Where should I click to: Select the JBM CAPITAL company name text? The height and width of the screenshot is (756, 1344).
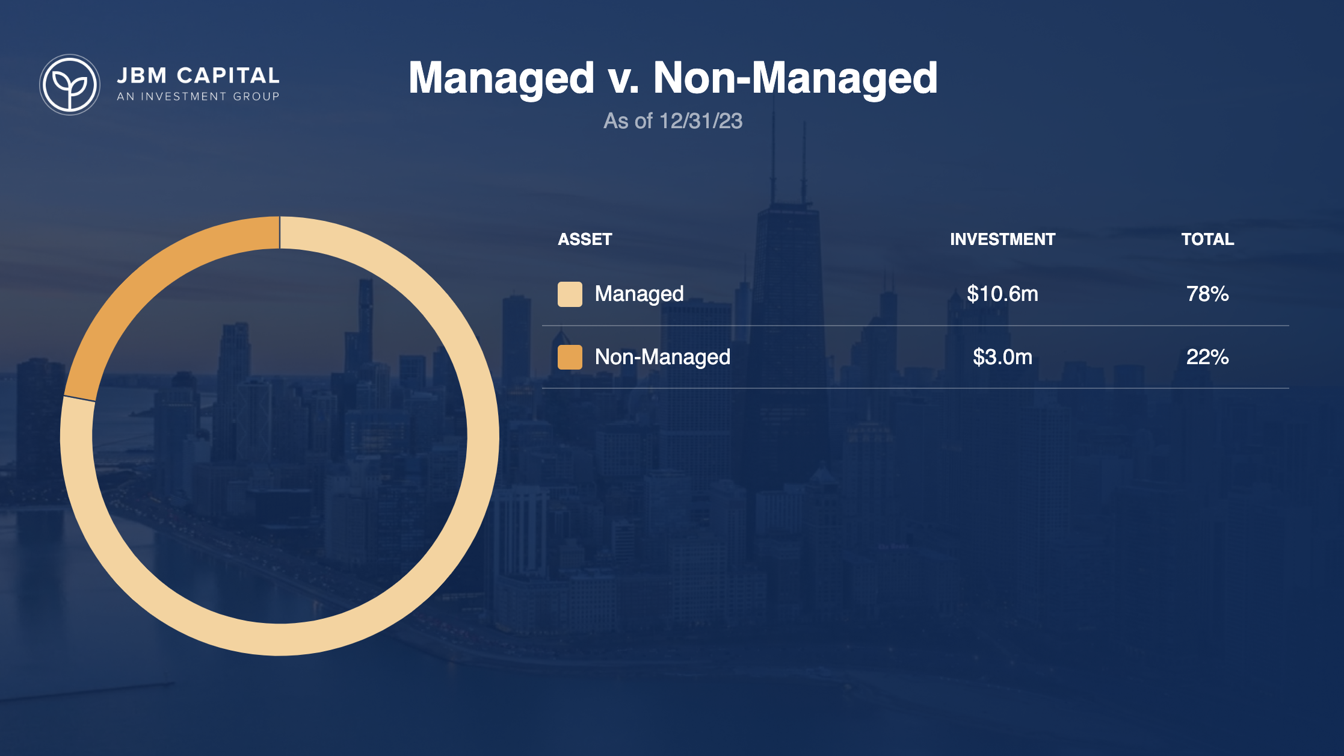coord(198,76)
